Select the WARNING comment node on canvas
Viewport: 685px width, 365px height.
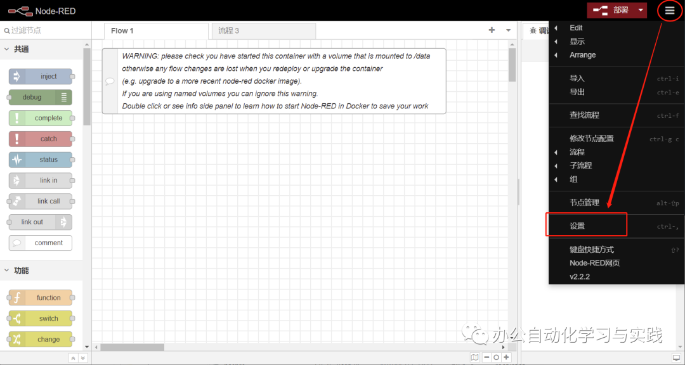(x=274, y=81)
